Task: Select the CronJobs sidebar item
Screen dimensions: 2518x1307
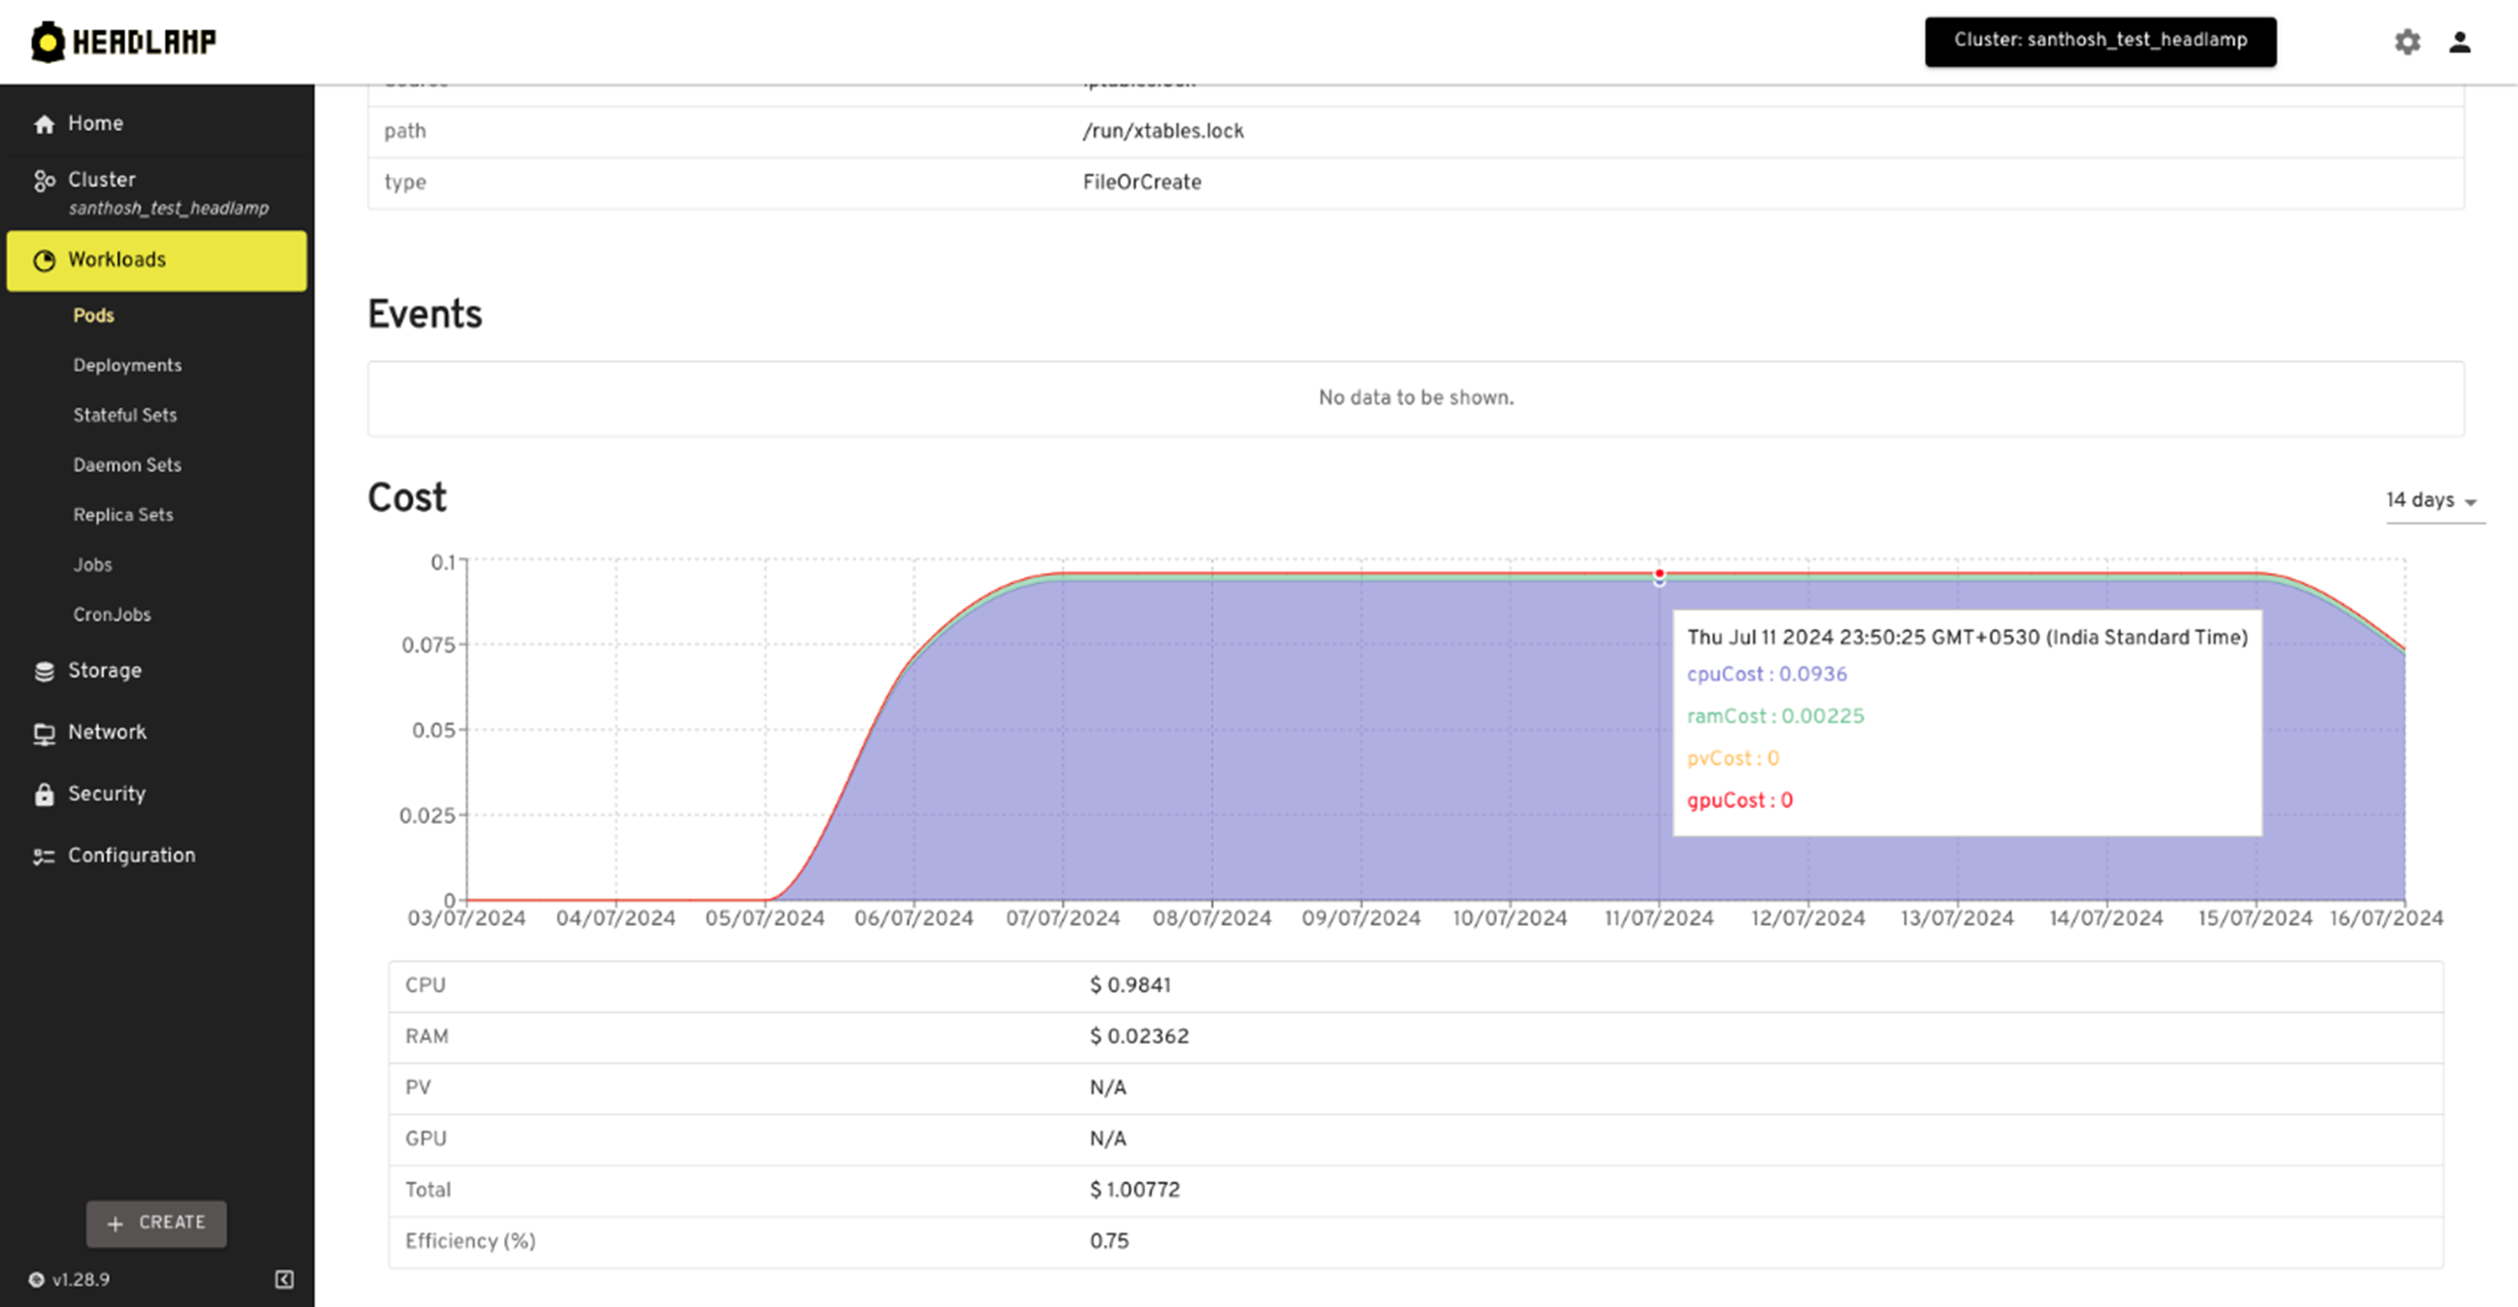Action: click(111, 615)
